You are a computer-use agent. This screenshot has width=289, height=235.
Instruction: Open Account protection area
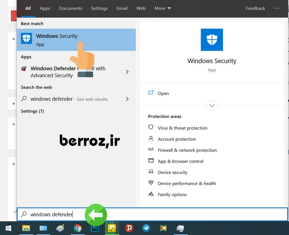pos(176,139)
